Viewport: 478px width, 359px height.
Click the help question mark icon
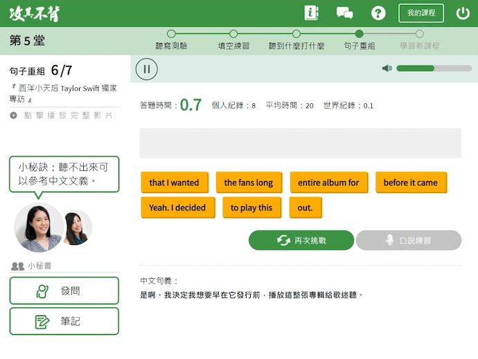tap(378, 13)
